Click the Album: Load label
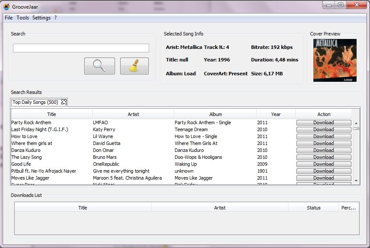The image size is (370, 248). pos(181,74)
